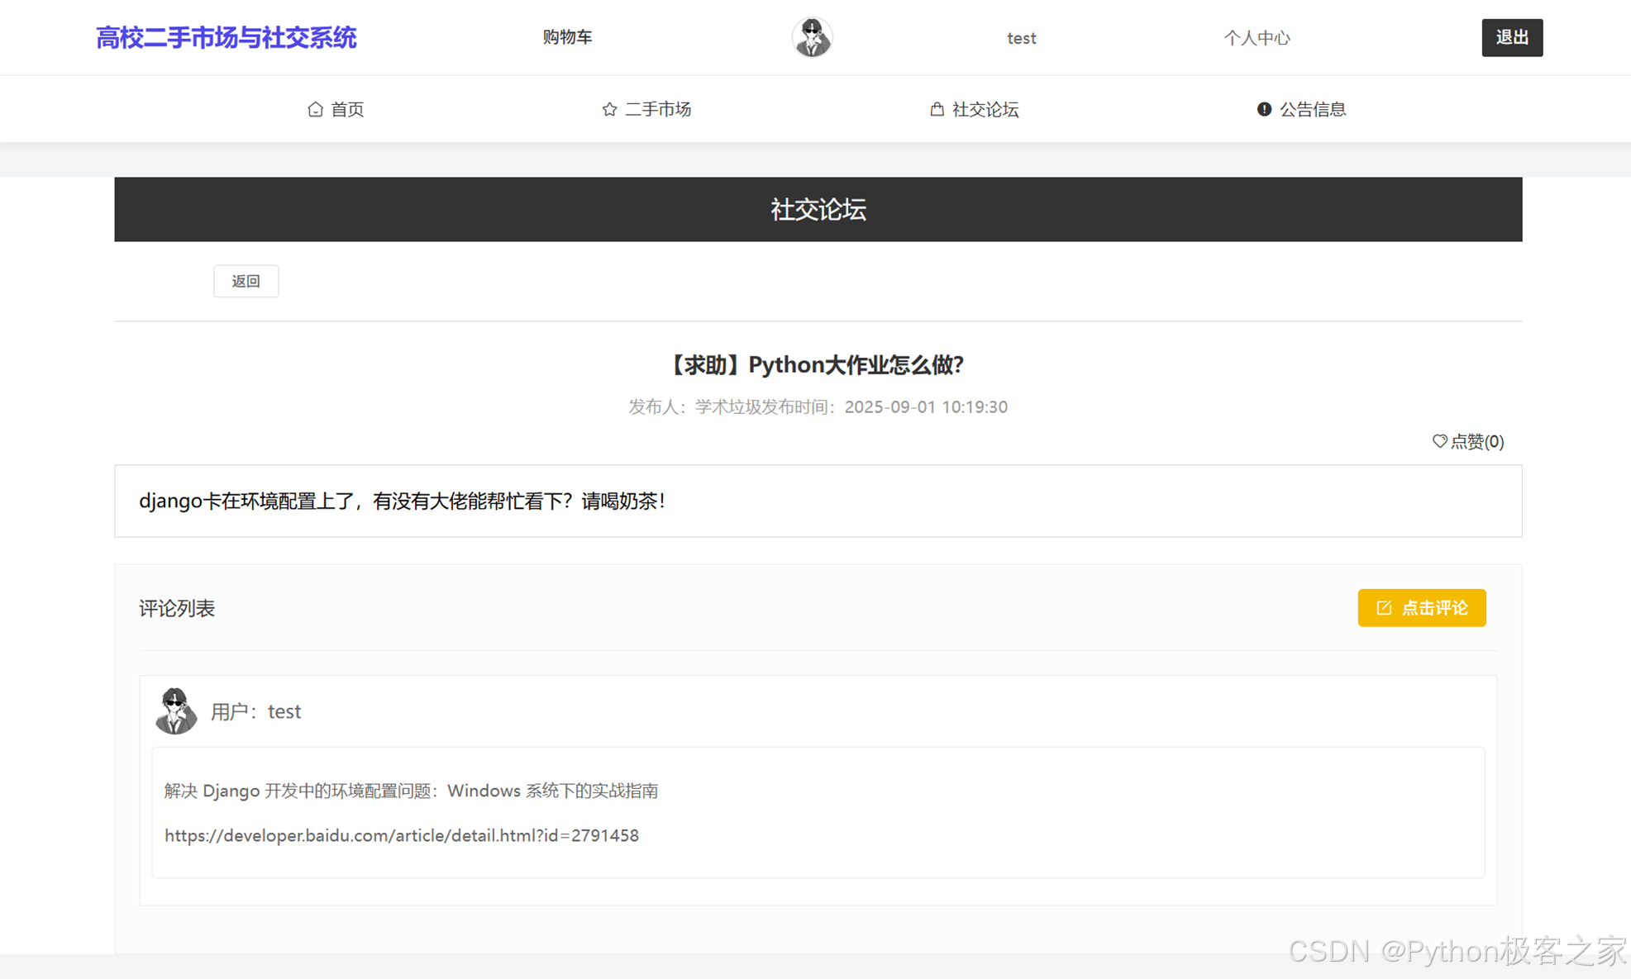1631x979 pixels.
Task: Click the home icon beside 首页
Action: pyautogui.click(x=315, y=109)
